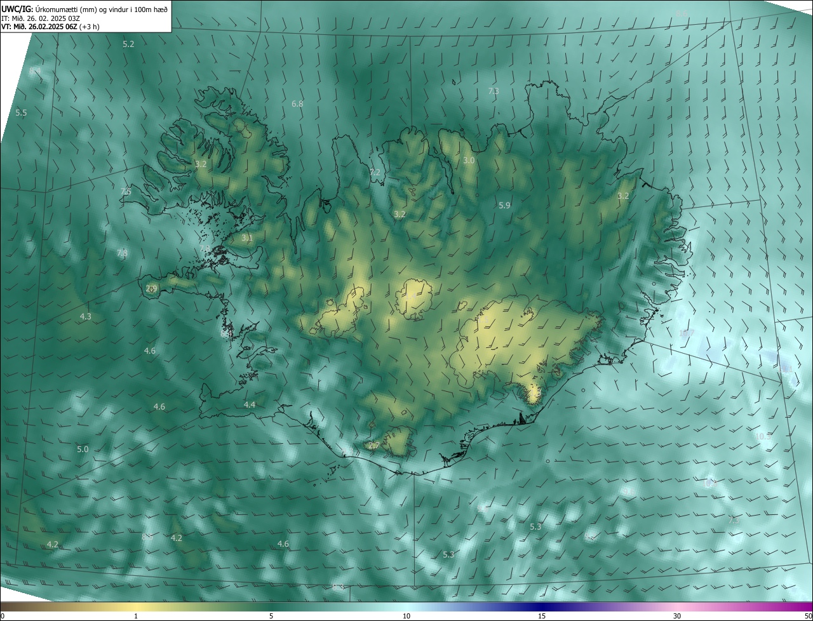Click the 10.7 value label on the map
This screenshot has width=813, height=621.
pos(687,333)
